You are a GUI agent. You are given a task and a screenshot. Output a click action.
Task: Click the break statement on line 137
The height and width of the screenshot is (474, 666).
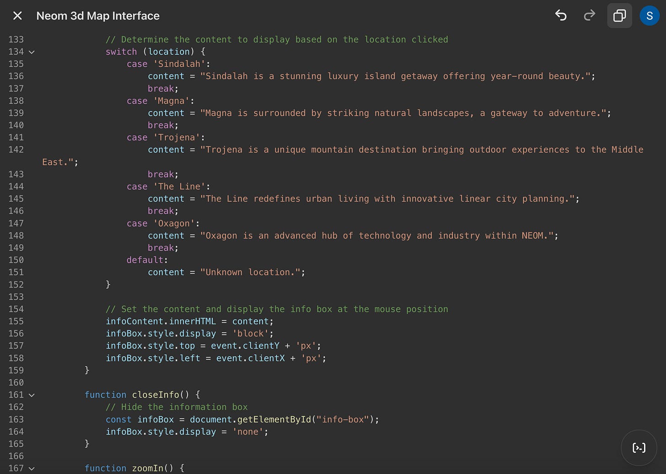pos(161,89)
